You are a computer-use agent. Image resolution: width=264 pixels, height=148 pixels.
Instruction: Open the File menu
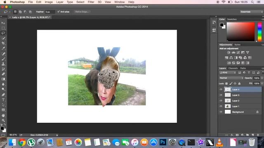31,2
